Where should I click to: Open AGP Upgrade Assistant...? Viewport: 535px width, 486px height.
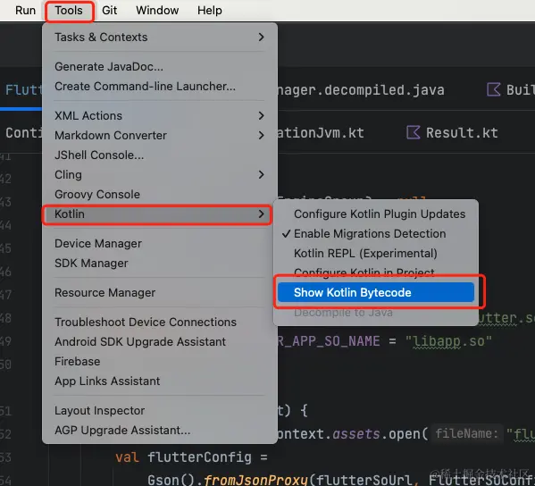click(160, 430)
